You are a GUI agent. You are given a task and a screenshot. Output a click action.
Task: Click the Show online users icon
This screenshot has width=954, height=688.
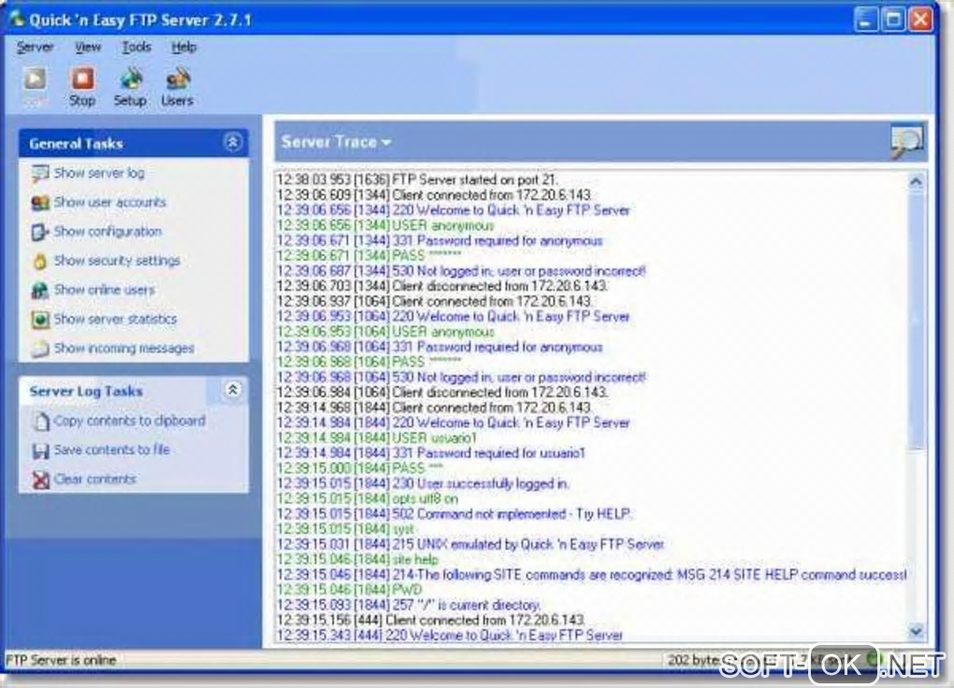pos(40,290)
